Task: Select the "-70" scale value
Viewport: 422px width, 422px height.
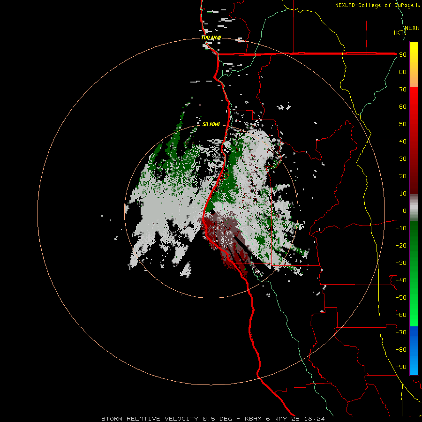Action: click(x=401, y=332)
